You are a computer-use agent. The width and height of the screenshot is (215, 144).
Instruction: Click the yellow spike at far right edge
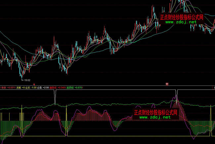[x=211, y=119]
